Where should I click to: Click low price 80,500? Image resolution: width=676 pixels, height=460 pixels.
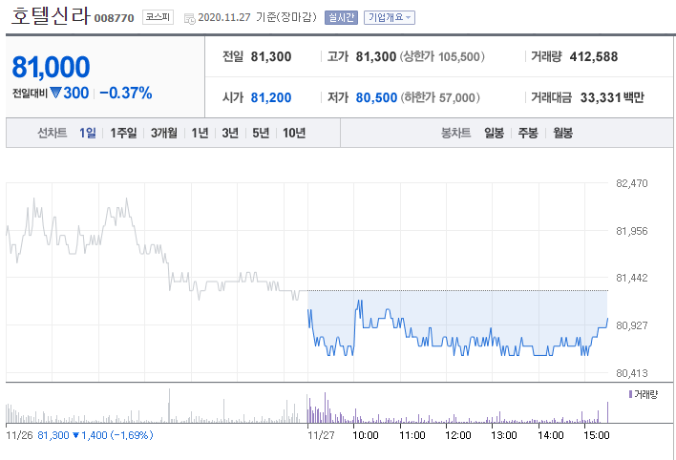376,97
